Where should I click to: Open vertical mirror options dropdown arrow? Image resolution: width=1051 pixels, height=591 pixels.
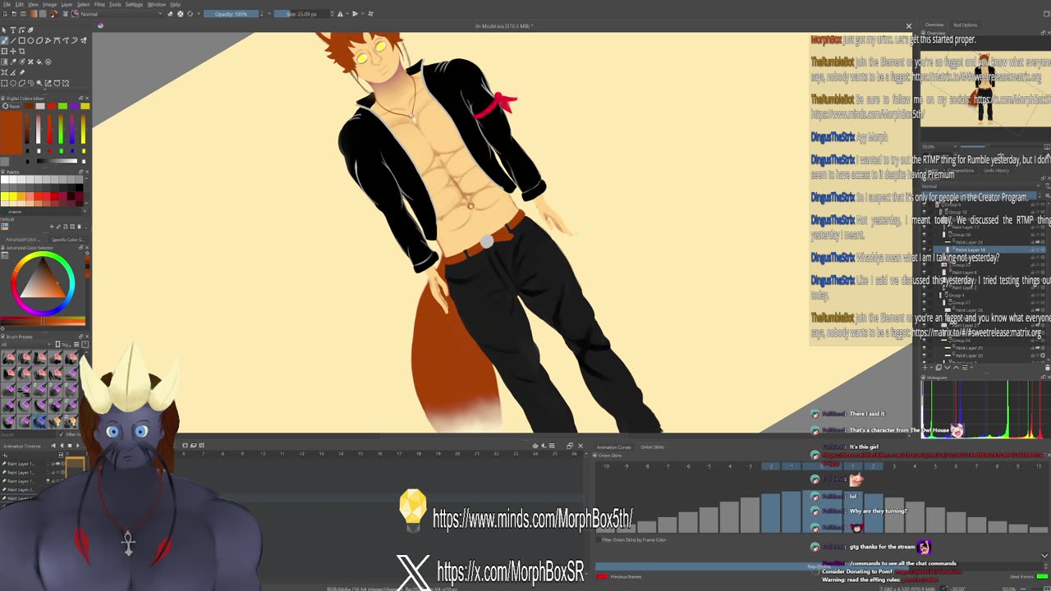[x=362, y=14]
